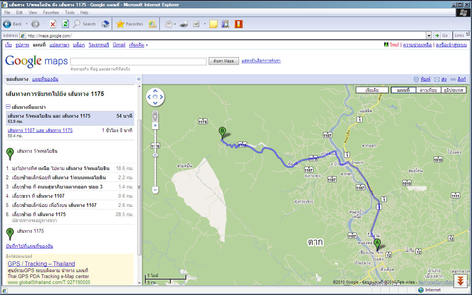Click the destination marker B on map

tap(222, 131)
